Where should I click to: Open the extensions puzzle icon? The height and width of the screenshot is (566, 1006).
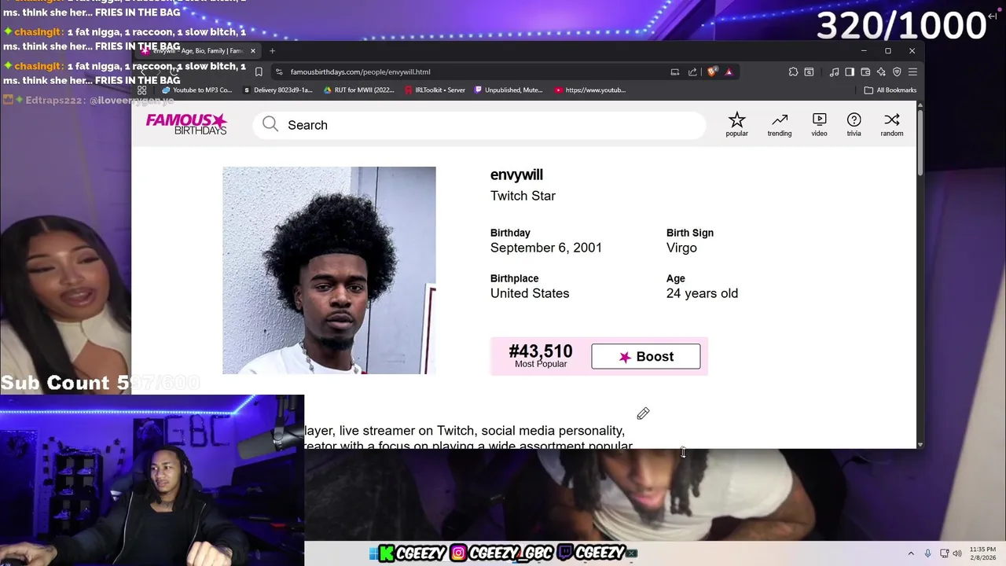pos(793,72)
